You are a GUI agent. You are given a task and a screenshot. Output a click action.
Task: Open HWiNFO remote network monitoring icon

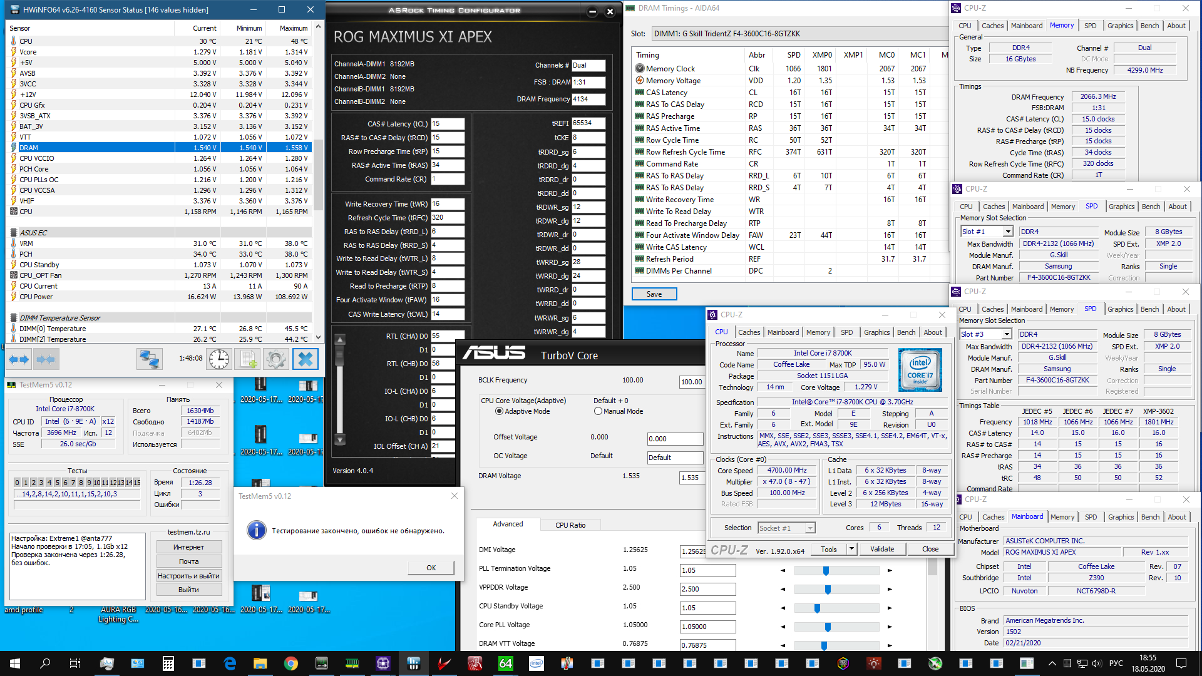click(x=150, y=359)
